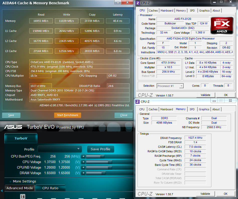Viewport: 238px width, 199px height.
Task: Minimize the AIDA64 Cache & Memory Benchmark window
Action: coord(118,3)
